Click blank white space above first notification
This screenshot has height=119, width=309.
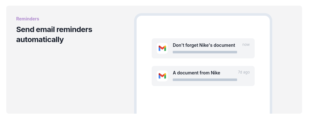(x=203, y=27)
